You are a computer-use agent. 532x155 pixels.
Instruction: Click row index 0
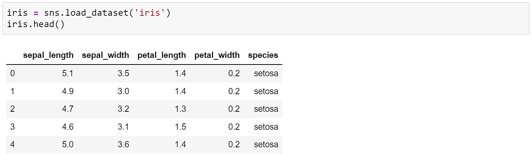tap(12, 73)
